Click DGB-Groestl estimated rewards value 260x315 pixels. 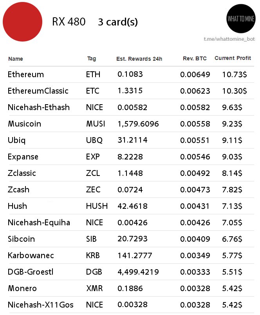tap(138, 272)
